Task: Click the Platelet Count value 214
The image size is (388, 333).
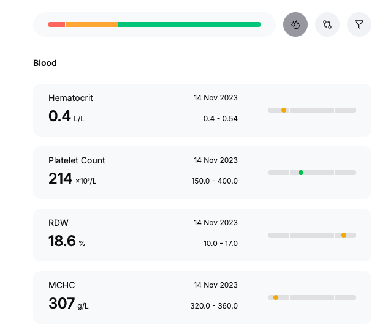Action: click(61, 179)
